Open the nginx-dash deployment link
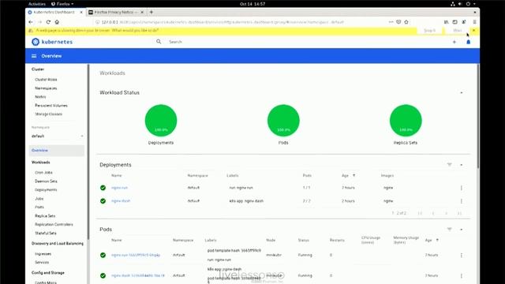505x284 pixels. [121, 201]
